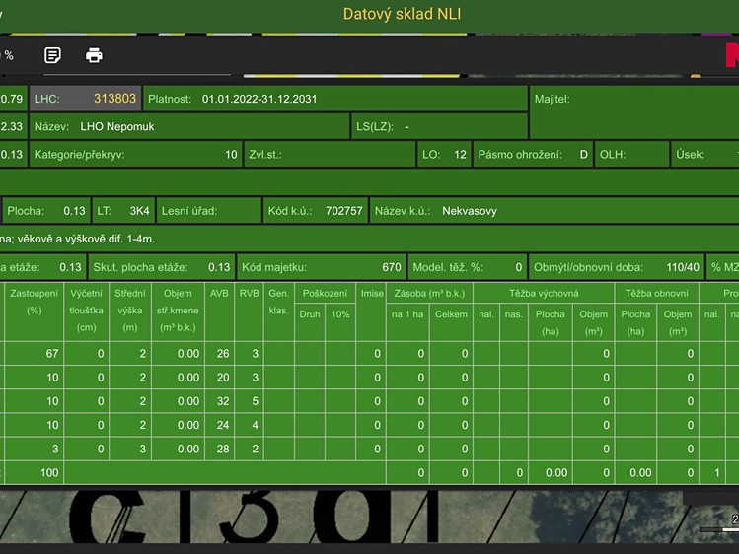The image size is (739, 554).
Task: Select the AVB cell with value 28
Action: tap(219, 449)
